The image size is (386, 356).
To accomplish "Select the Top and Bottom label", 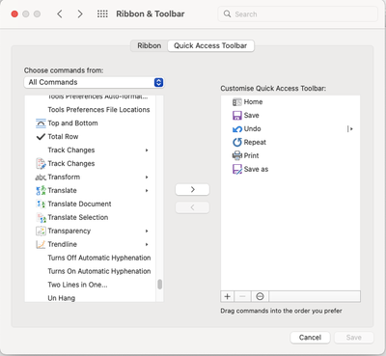I will coord(72,123).
